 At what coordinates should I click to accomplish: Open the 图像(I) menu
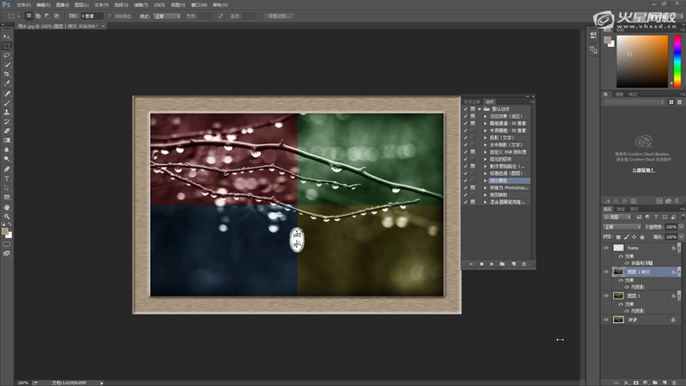pos(62,5)
